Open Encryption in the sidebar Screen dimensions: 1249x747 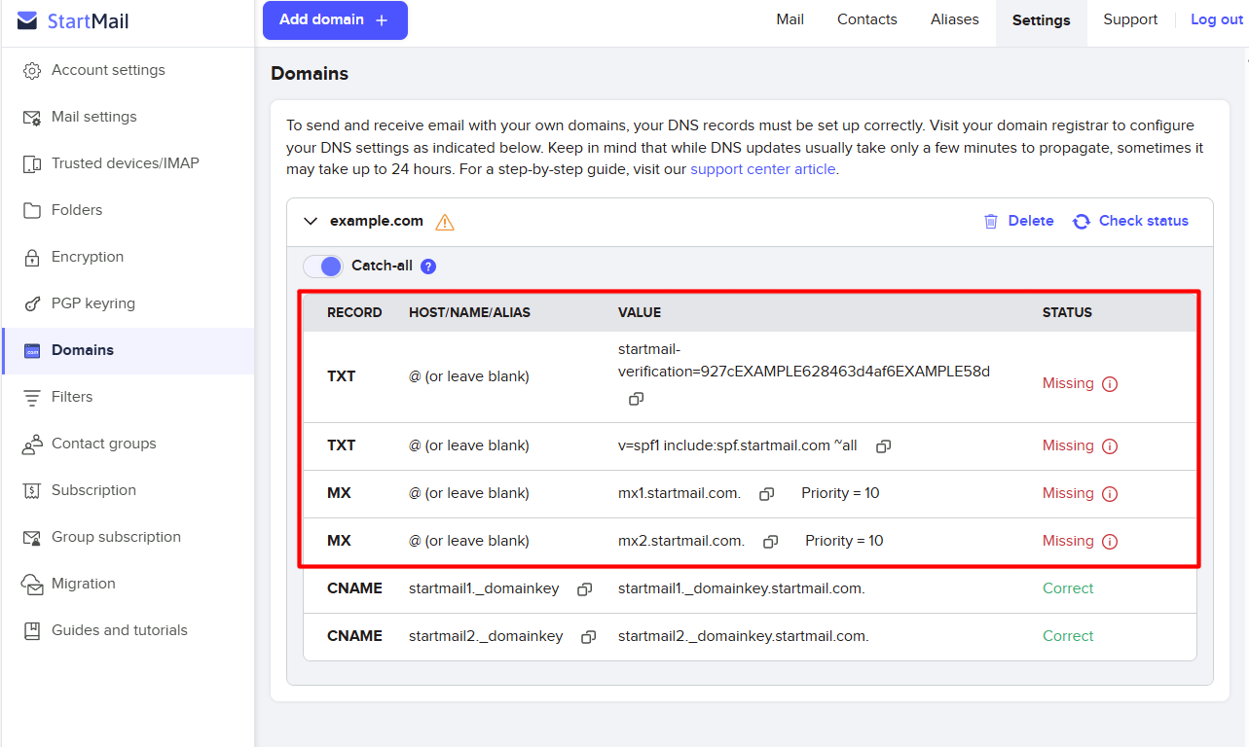(x=128, y=257)
